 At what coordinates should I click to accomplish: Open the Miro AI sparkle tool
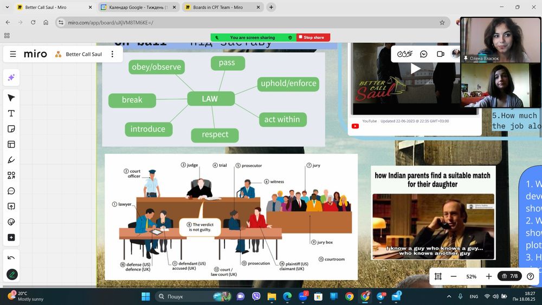click(11, 77)
